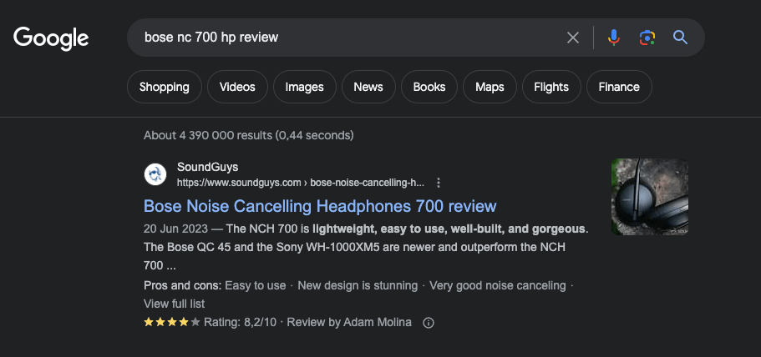The image size is (761, 357).
Task: Submit search with the magnifying glass icon
Action: pyautogui.click(x=680, y=38)
